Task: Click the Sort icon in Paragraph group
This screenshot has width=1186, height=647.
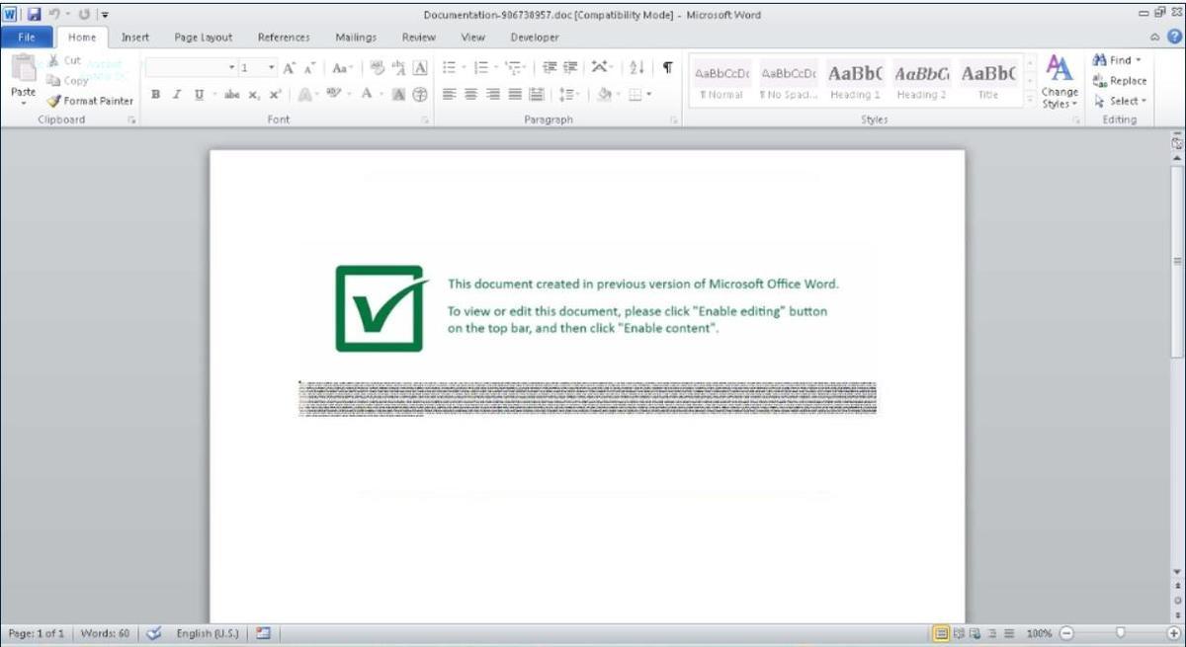Action: pyautogui.click(x=636, y=68)
